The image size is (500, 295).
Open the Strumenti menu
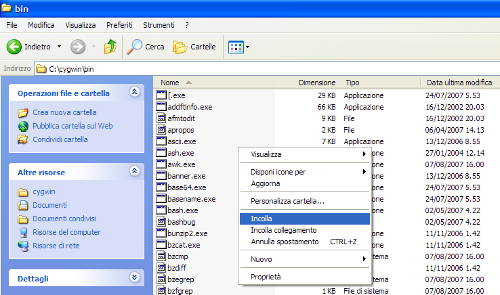pyautogui.click(x=159, y=25)
